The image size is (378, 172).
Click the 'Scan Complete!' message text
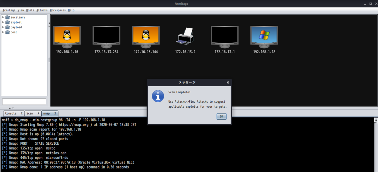[179, 92]
